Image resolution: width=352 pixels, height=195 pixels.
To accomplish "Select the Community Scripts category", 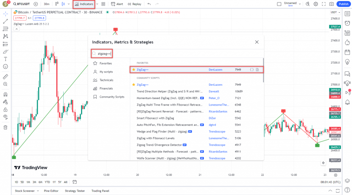I will point(112,97).
